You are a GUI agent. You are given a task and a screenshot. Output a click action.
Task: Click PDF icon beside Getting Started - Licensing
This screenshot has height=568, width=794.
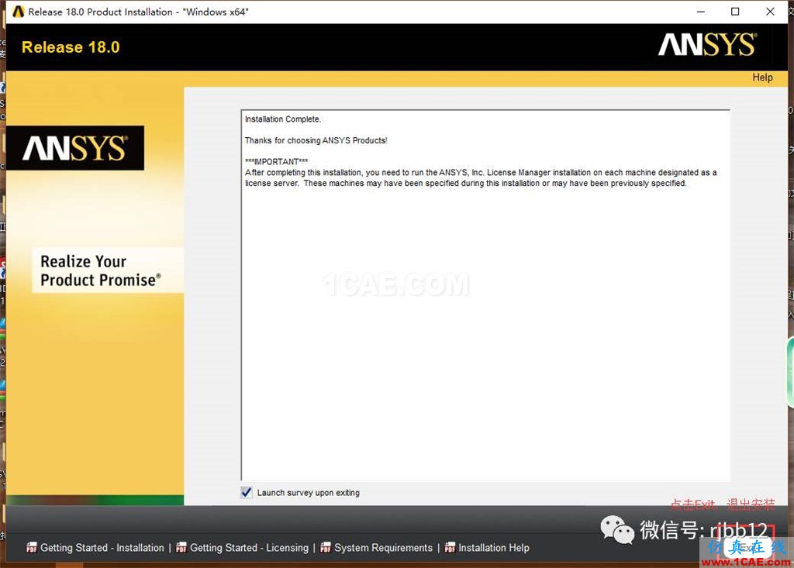tap(181, 547)
